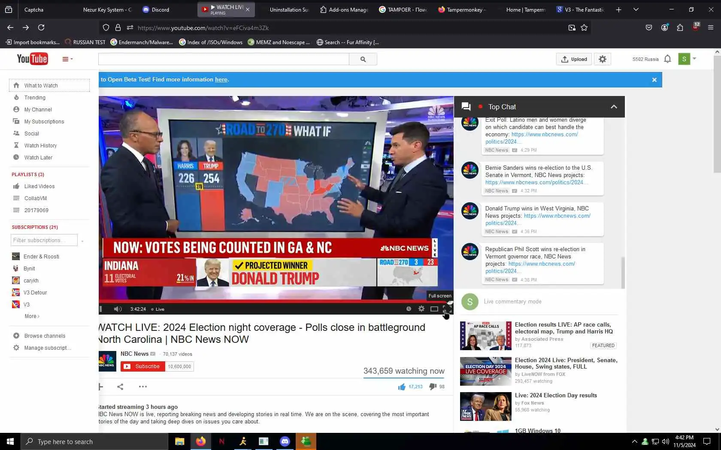Open the Windows Start menu

click(10, 441)
